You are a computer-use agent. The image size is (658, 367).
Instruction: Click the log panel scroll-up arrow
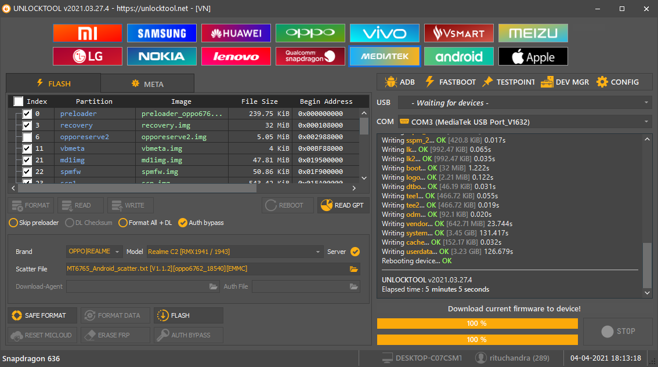(x=647, y=139)
